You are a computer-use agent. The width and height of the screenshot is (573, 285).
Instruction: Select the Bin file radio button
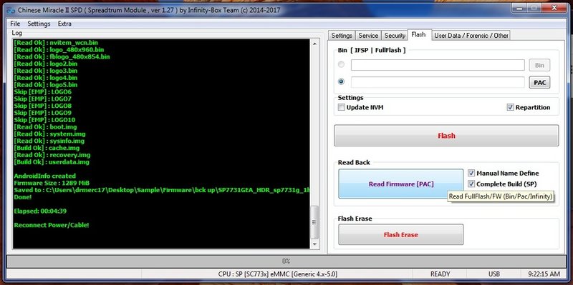pyautogui.click(x=341, y=64)
